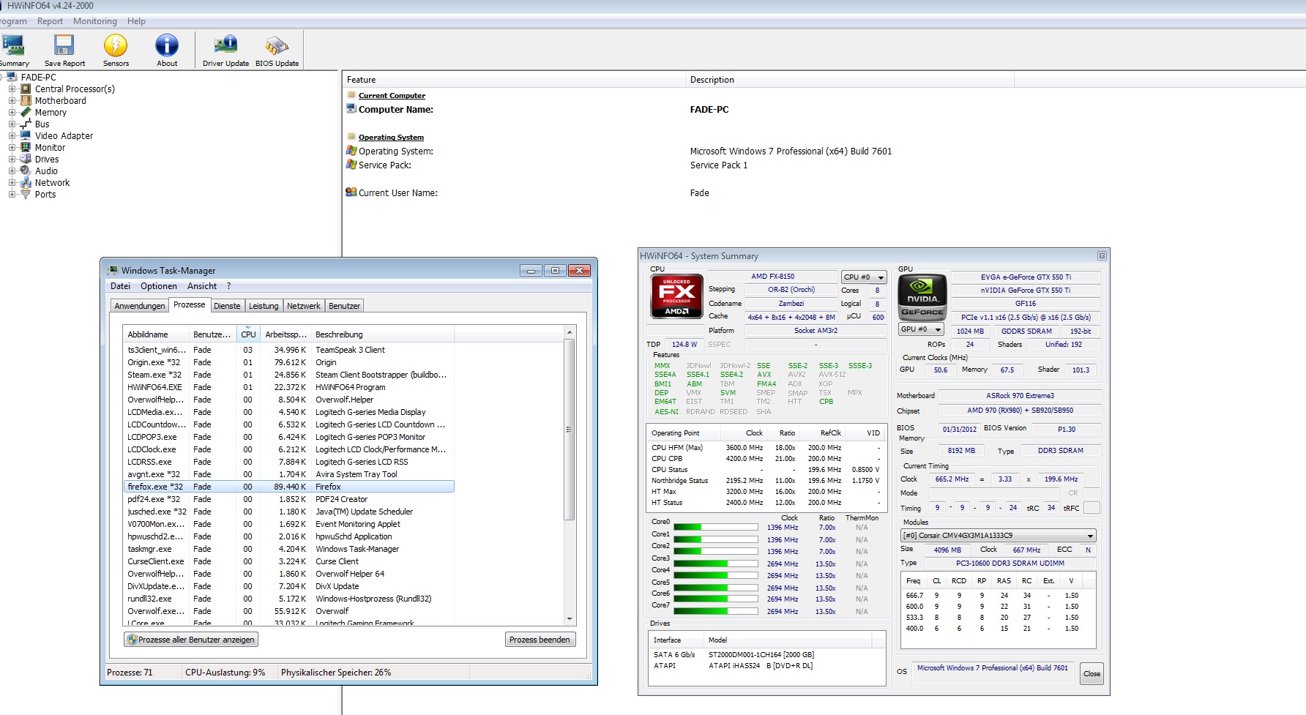Sort processes by the Beschreibung column header

[x=383, y=334]
